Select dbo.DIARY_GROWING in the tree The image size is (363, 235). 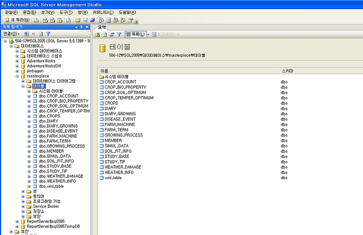point(58,126)
